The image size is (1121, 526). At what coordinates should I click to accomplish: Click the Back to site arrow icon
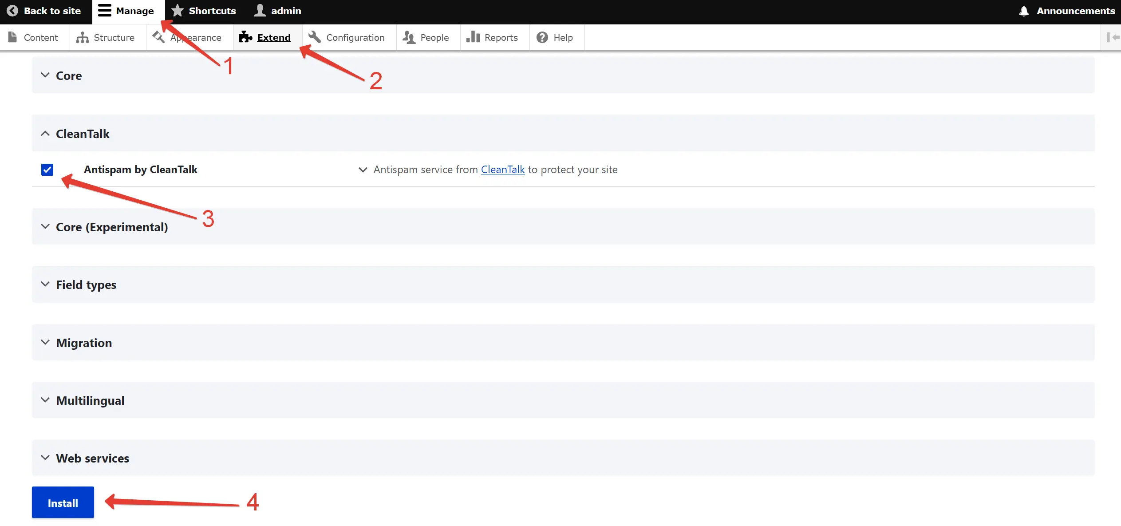pyautogui.click(x=12, y=11)
